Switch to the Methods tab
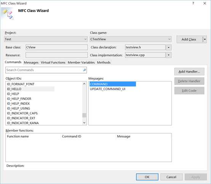 point(104,62)
